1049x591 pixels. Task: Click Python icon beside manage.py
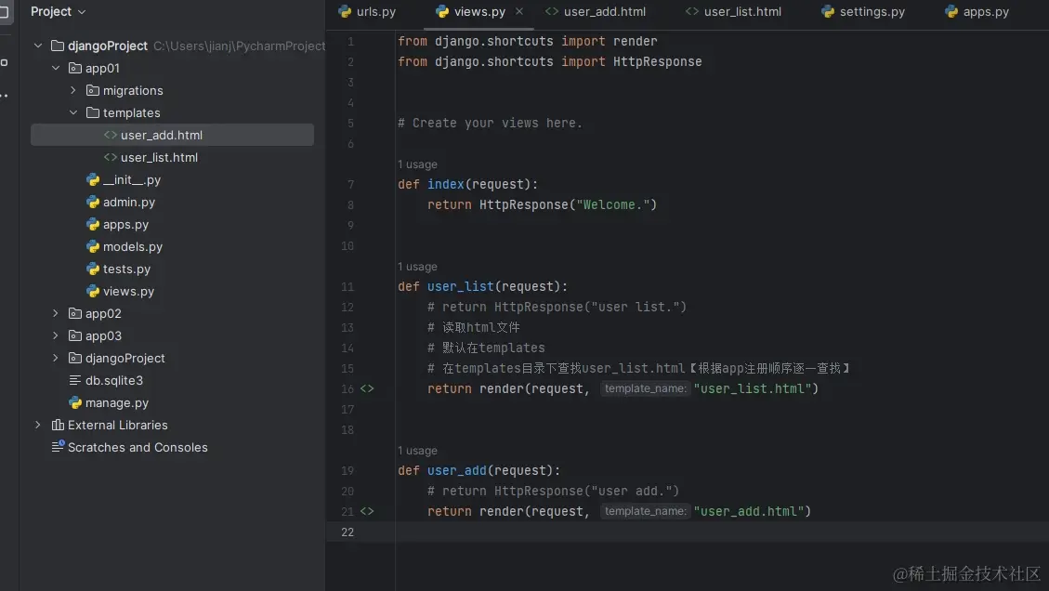click(75, 402)
